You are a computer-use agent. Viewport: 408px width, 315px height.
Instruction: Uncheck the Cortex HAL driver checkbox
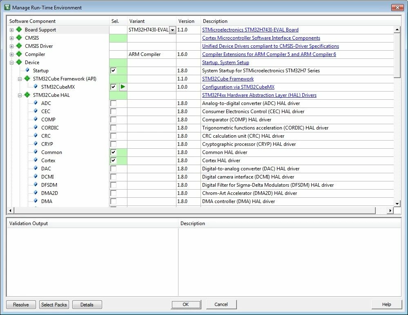(x=113, y=161)
